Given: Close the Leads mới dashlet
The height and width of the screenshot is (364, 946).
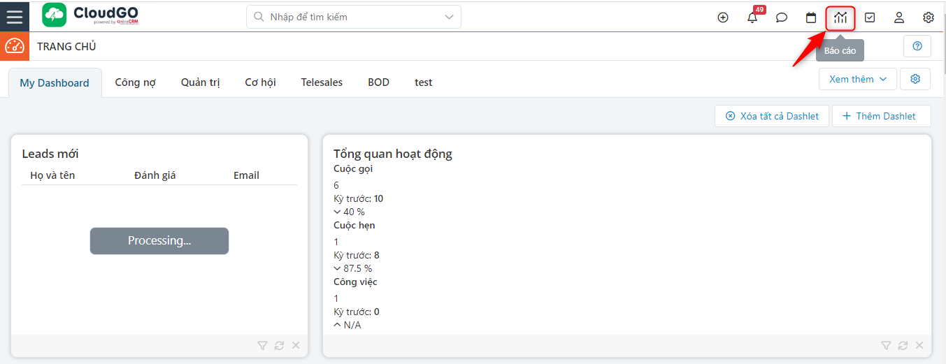Looking at the screenshot, I should coord(296,345).
